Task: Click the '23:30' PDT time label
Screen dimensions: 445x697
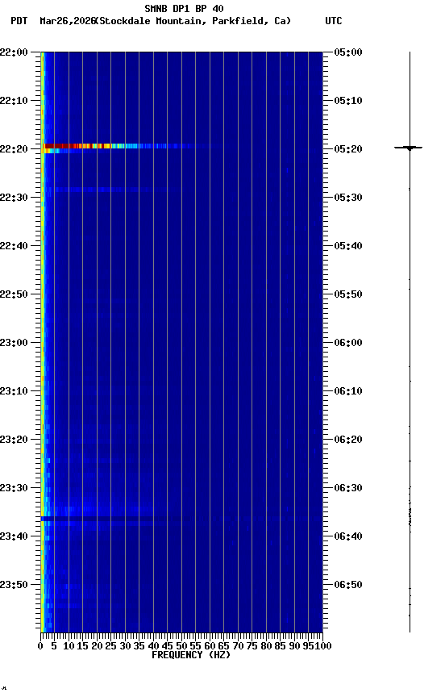Action: [x=14, y=488]
